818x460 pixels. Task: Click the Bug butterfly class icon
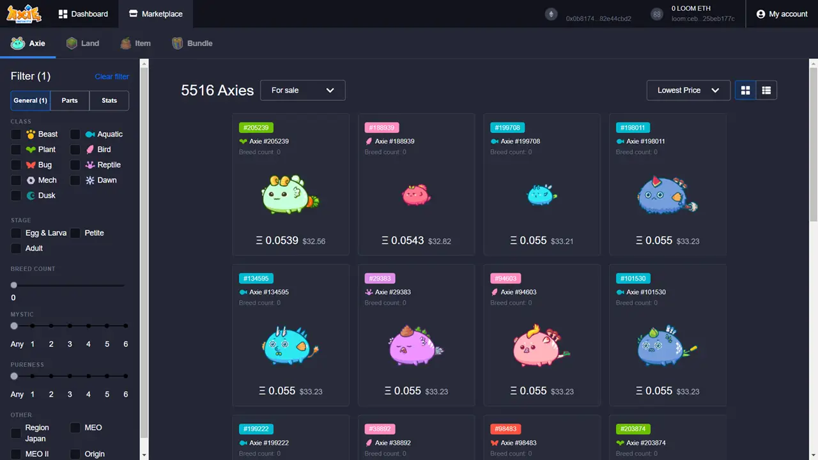coord(31,165)
